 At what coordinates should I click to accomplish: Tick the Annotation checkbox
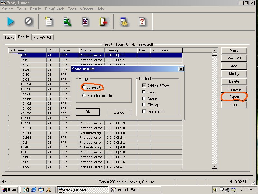[144, 112]
